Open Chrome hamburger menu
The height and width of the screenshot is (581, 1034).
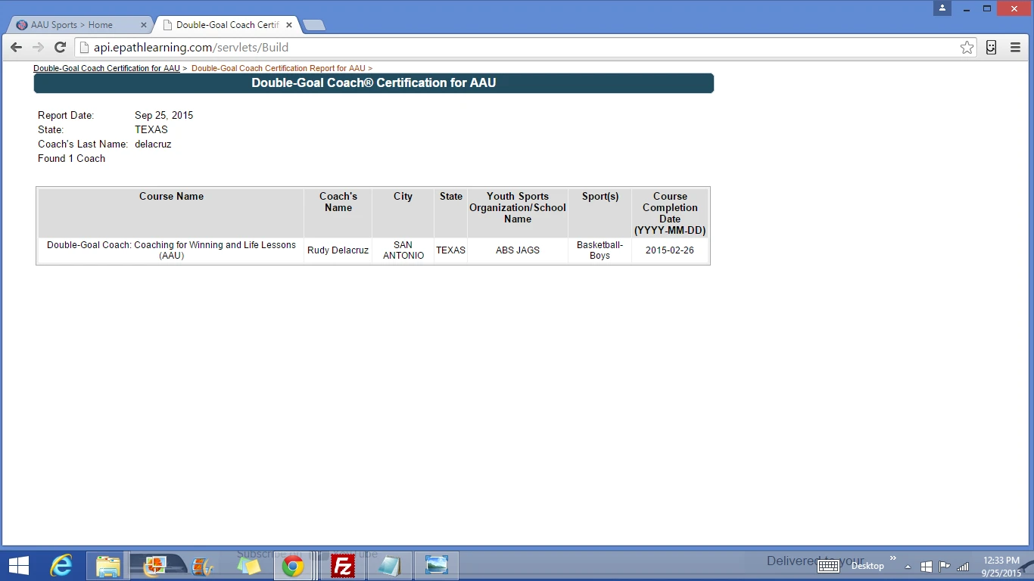1015,47
